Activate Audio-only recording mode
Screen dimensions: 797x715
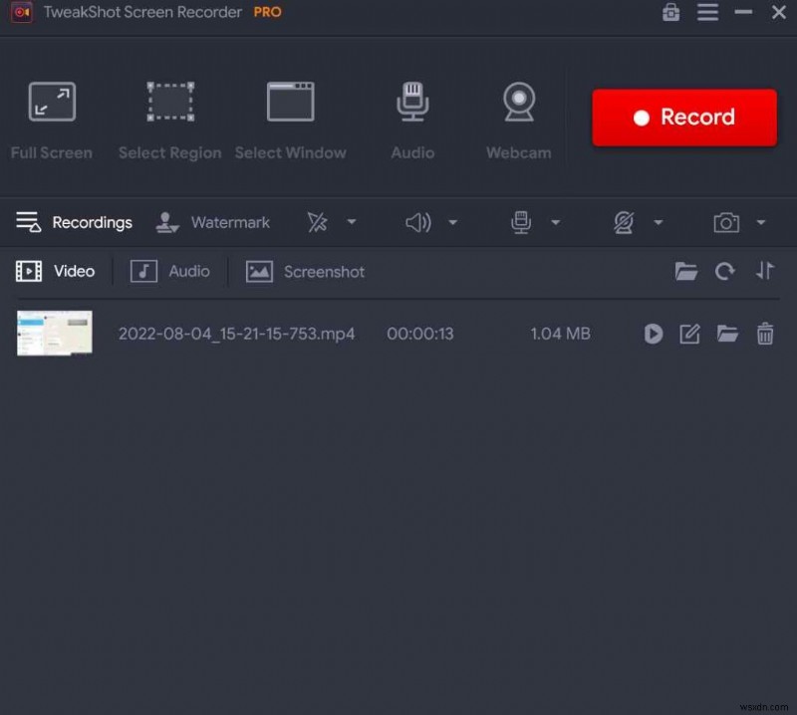coord(412,110)
